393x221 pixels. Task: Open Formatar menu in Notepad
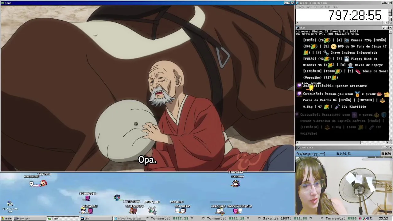319,7
